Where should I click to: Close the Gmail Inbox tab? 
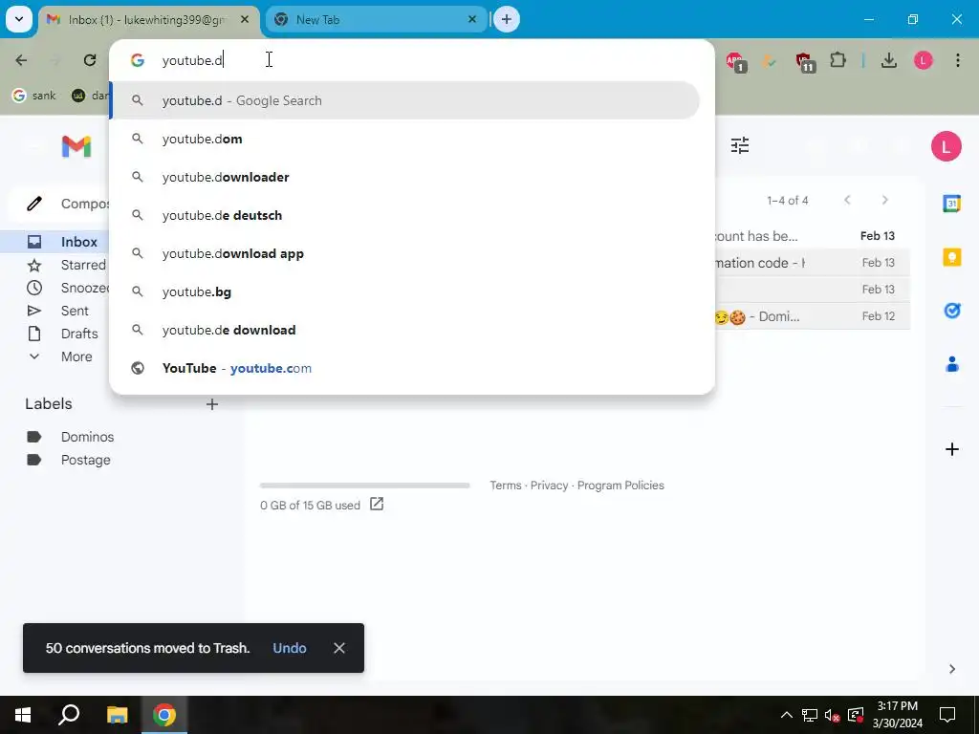click(245, 19)
